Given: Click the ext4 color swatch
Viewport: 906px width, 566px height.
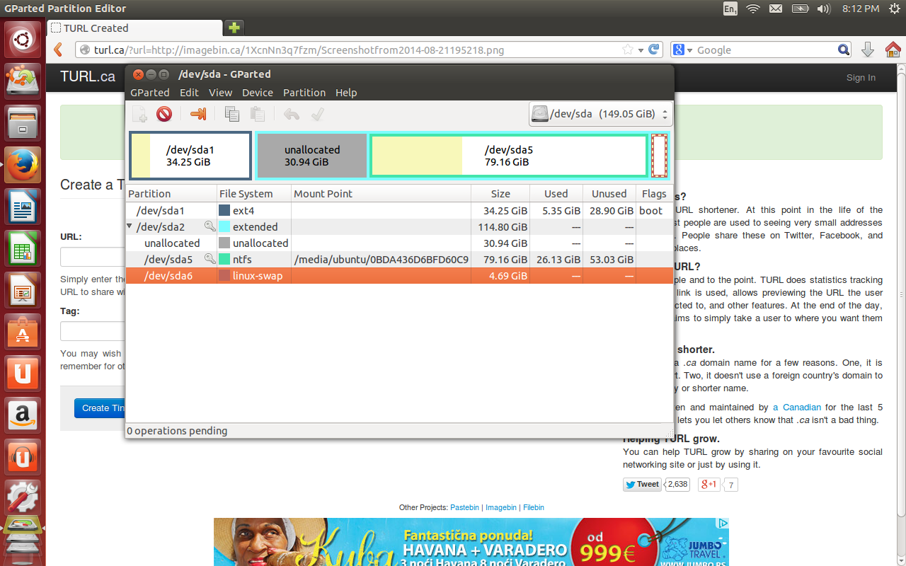Looking at the screenshot, I should coord(224,211).
